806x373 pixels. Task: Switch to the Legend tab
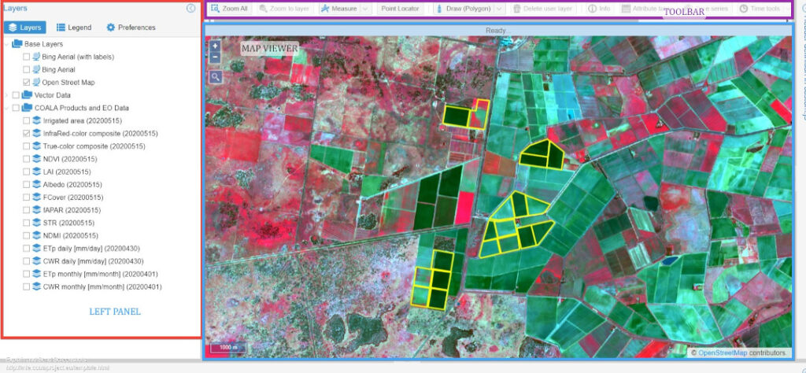[x=74, y=28]
